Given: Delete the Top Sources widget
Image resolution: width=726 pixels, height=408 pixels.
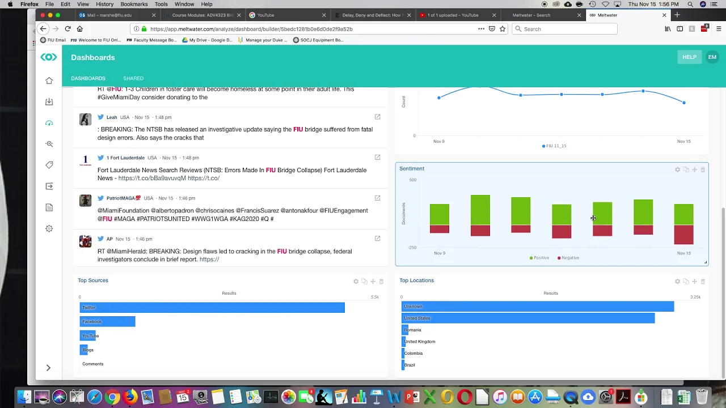Looking at the screenshot, I should (381, 281).
